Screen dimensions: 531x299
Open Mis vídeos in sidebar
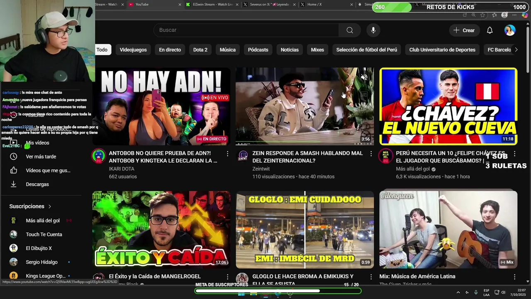[x=37, y=142]
